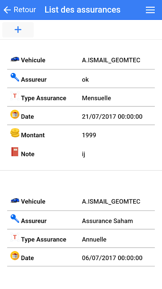Screen dimensions: 162x289
Task: Click the key icon next to 'ok' assureur
Action: [x=15, y=77]
